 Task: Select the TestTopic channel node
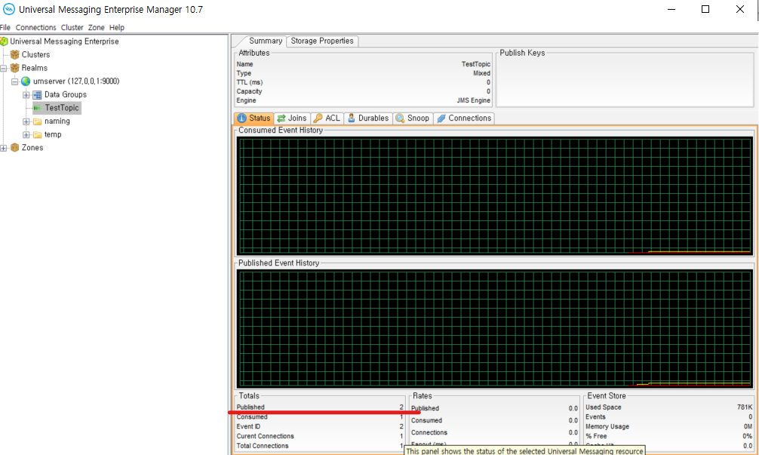click(x=61, y=108)
